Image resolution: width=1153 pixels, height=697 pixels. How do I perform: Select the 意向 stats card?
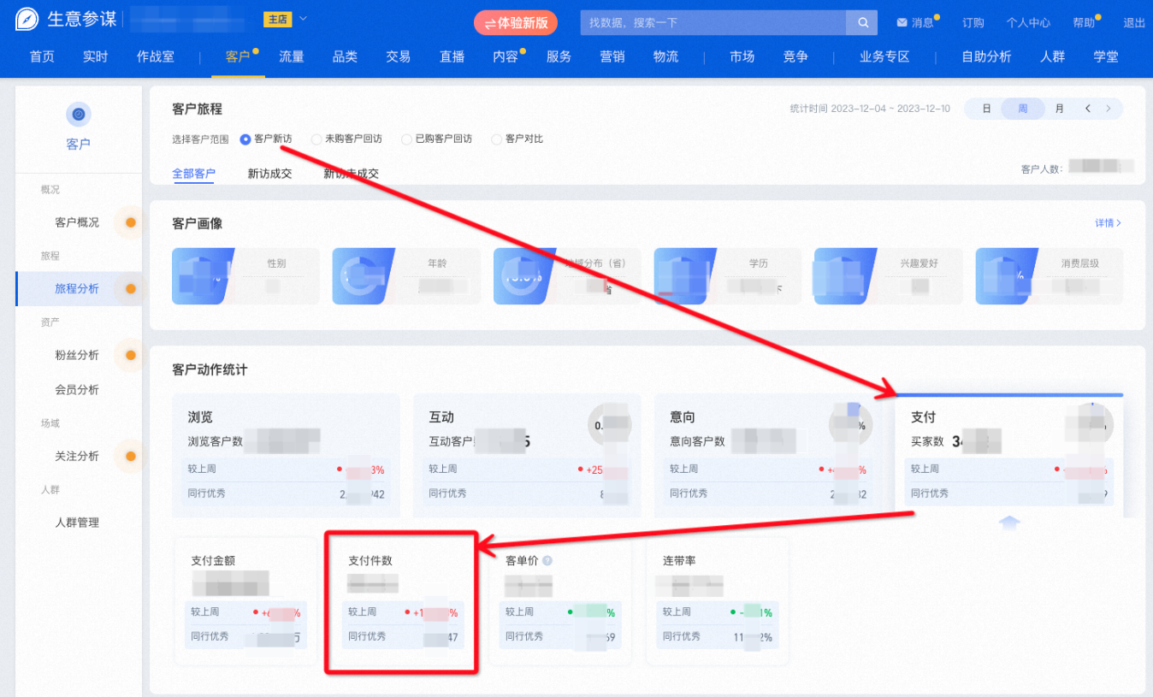[768, 455]
